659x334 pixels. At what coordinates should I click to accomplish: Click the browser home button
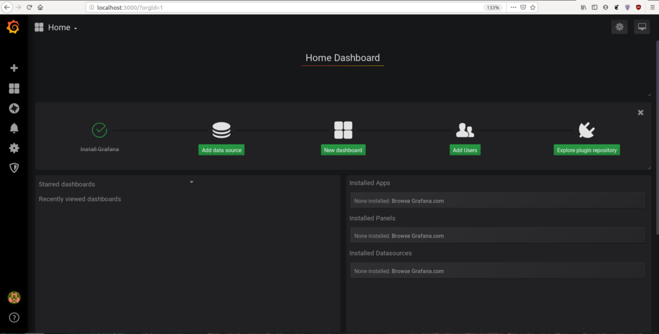[x=41, y=7]
